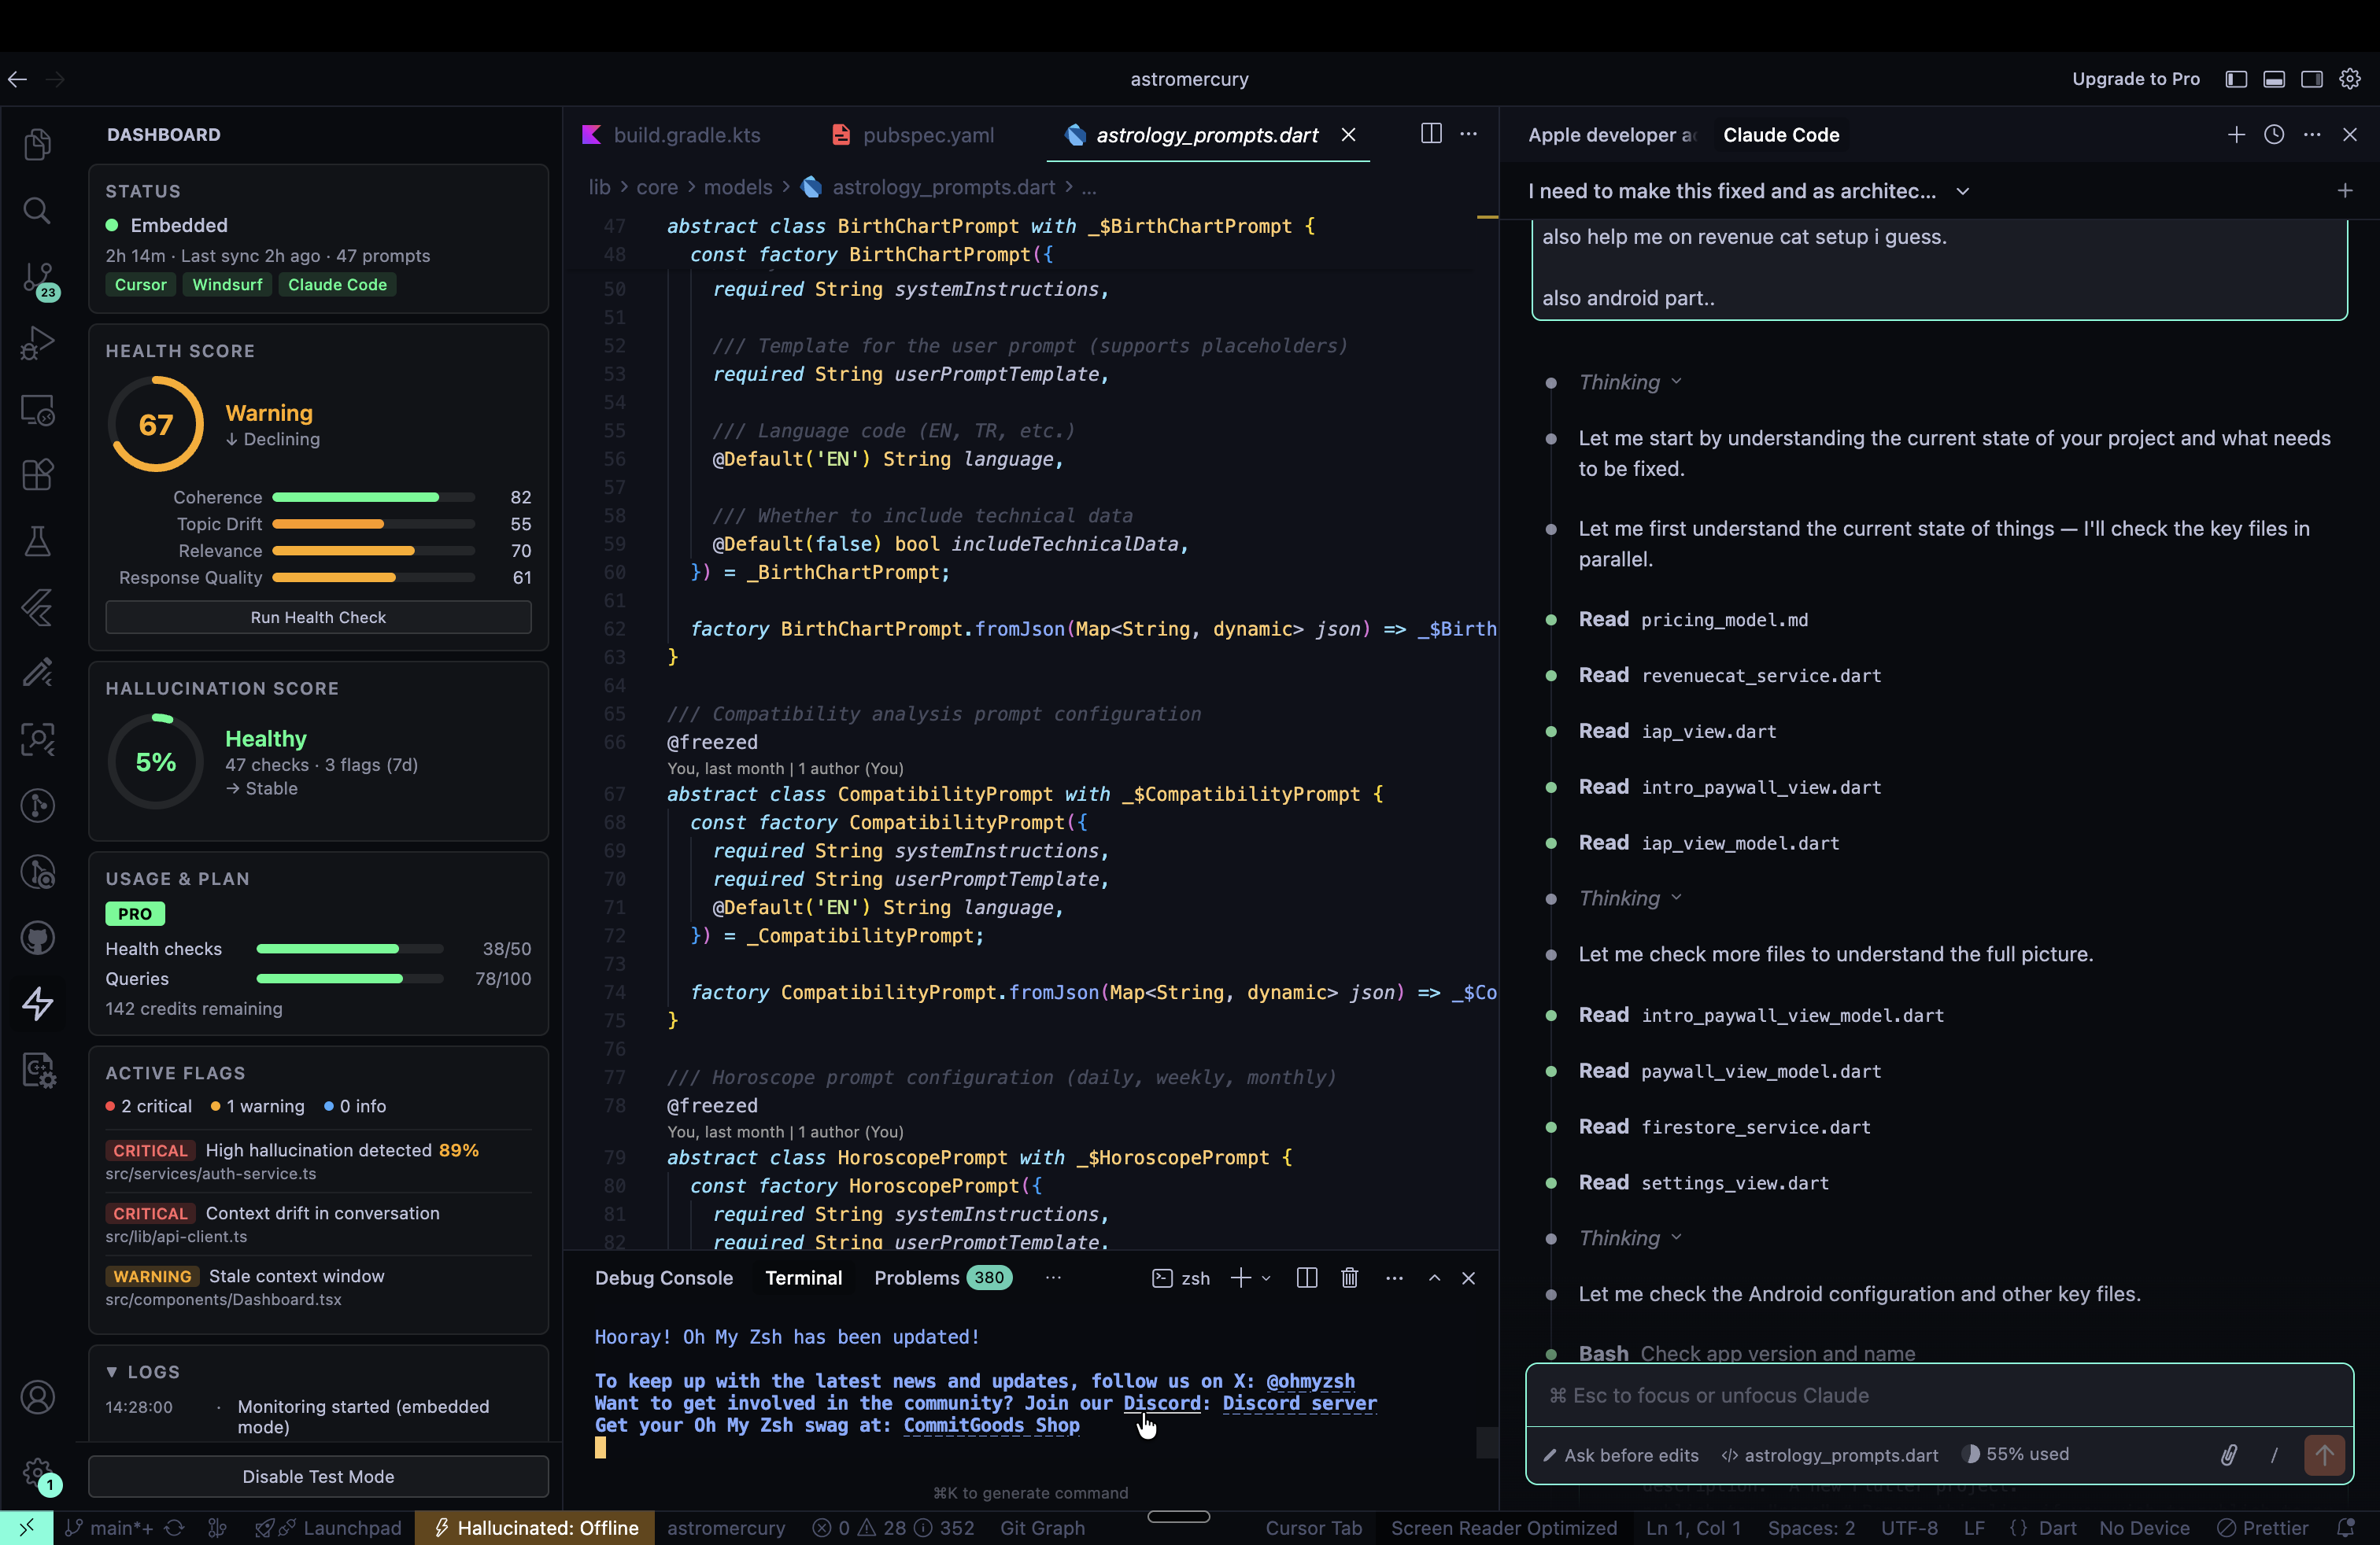Click the trash icon to kill terminal
The width and height of the screenshot is (2380, 1545).
[1349, 1278]
